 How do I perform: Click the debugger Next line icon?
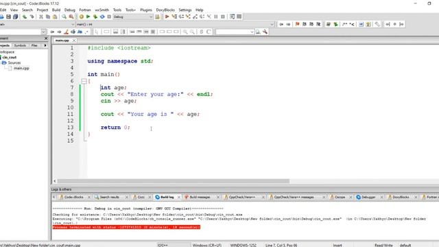pos(181,16)
